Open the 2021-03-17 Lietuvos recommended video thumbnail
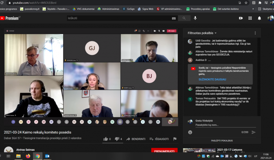The width and height of the screenshot is (274, 160). (x=199, y=150)
